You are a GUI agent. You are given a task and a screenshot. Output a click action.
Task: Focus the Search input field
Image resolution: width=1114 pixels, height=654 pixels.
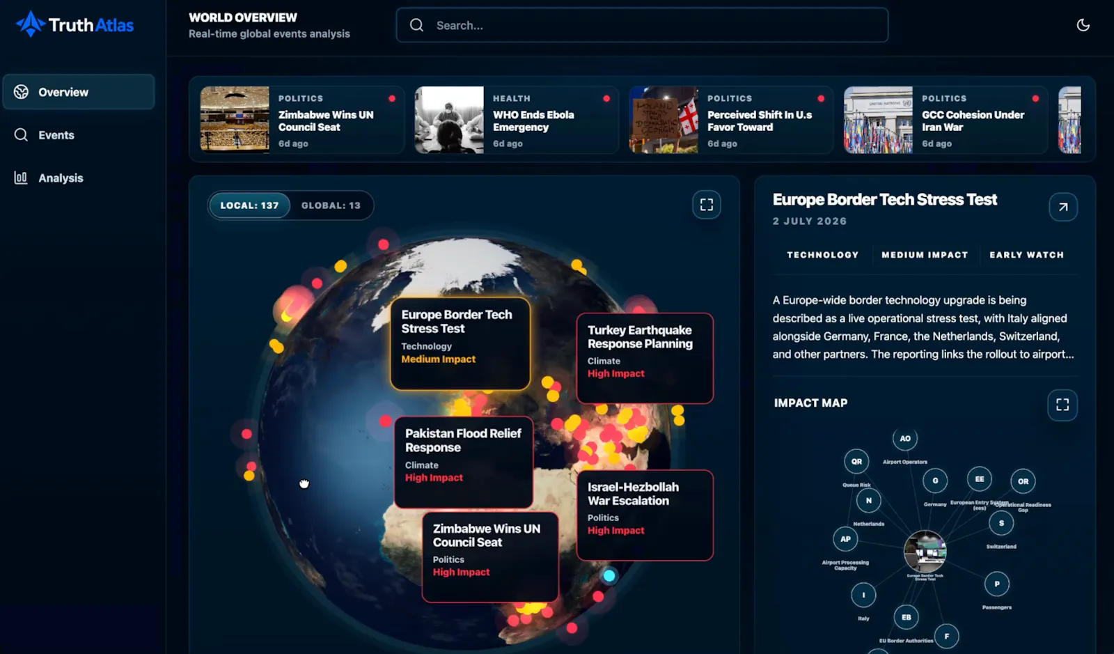[x=642, y=25]
